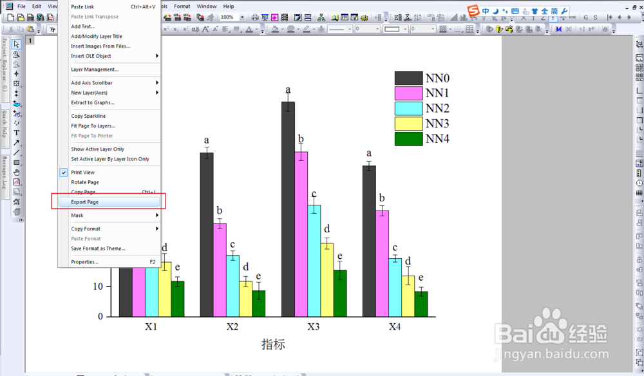Viewport: 644px width, 376px height.
Task: Open the Window menu
Action: (x=207, y=6)
